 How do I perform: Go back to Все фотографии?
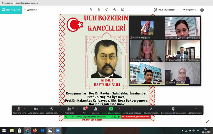pyautogui.click(x=11, y=10)
